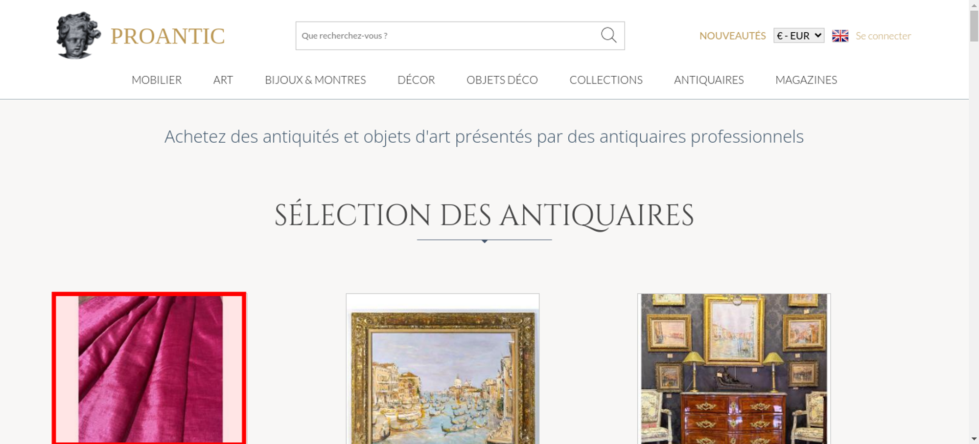This screenshot has height=444, width=979.
Task: Focus the Que recherchez-vous search field
Action: pos(448,36)
